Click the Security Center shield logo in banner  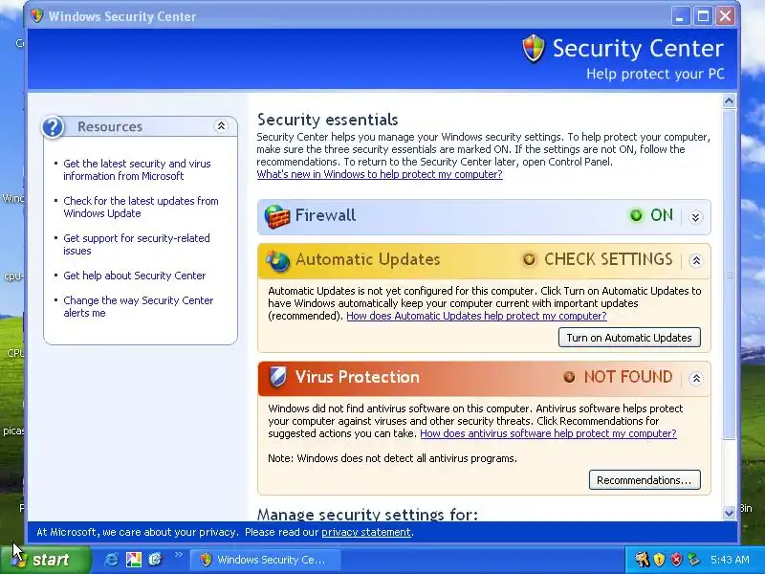534,49
